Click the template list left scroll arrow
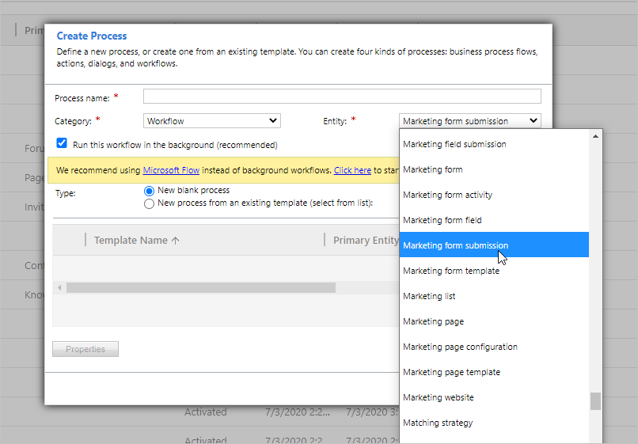Image resolution: width=638 pixels, height=444 pixels. tap(59, 288)
